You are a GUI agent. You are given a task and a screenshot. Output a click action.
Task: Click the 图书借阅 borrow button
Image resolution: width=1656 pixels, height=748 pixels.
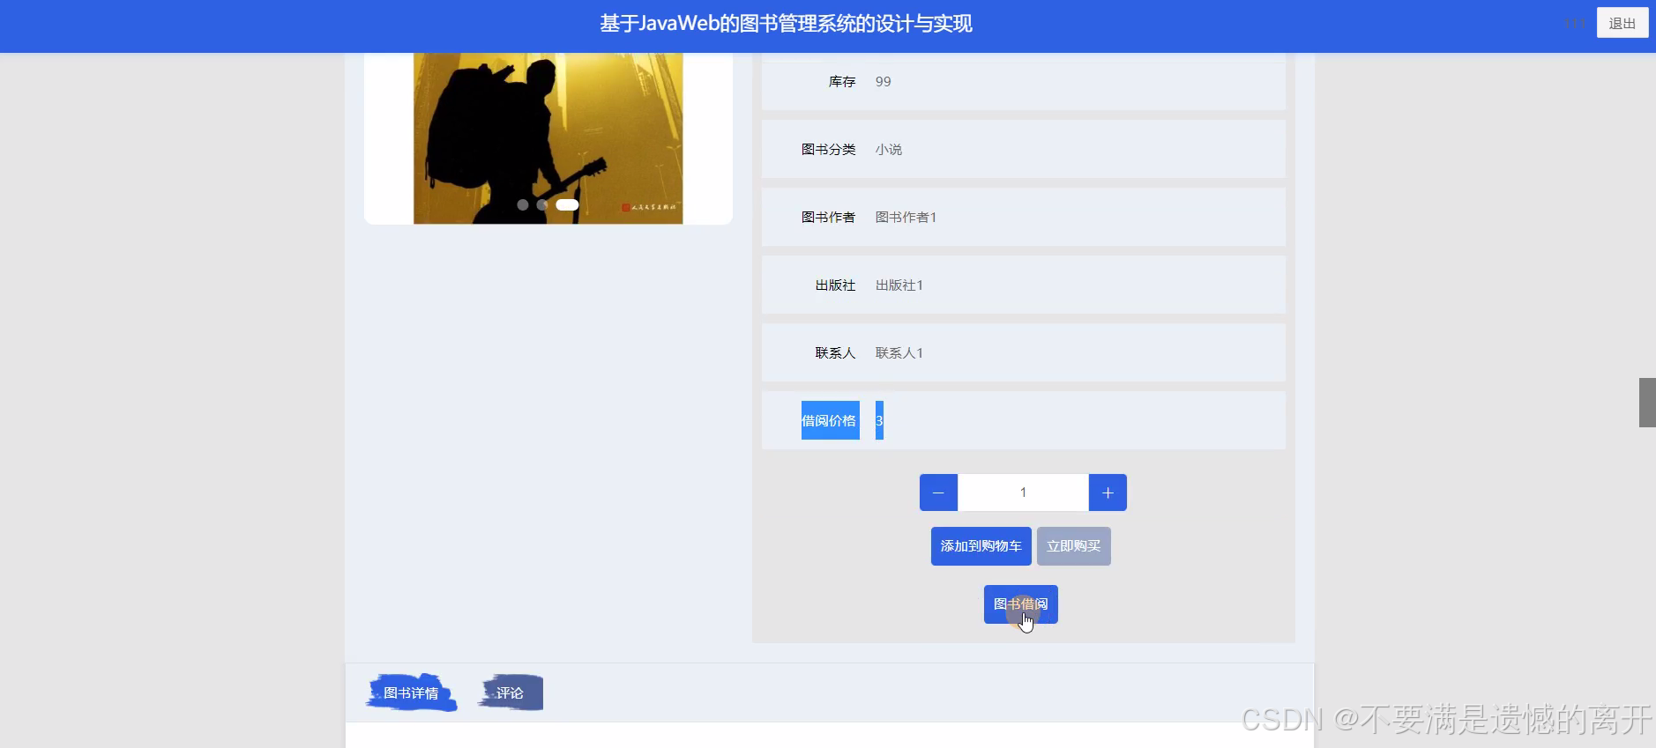click(1020, 604)
